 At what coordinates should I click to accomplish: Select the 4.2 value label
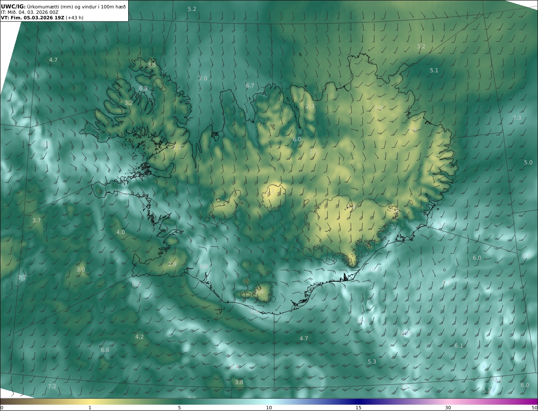(x=140, y=337)
